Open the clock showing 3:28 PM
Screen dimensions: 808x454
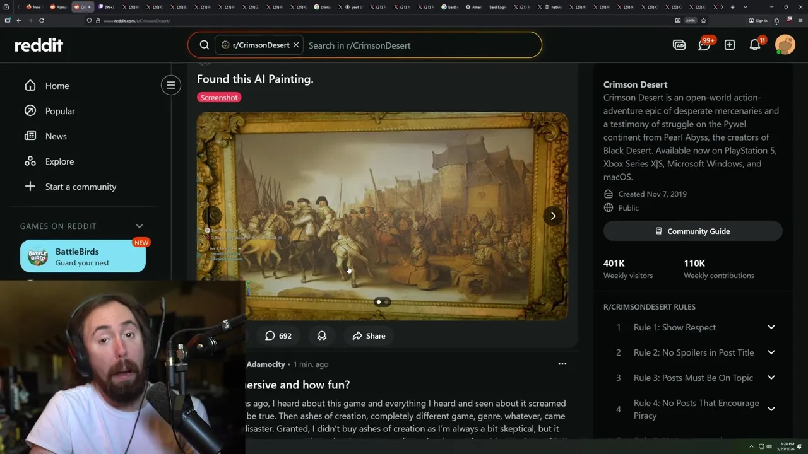tap(787, 446)
